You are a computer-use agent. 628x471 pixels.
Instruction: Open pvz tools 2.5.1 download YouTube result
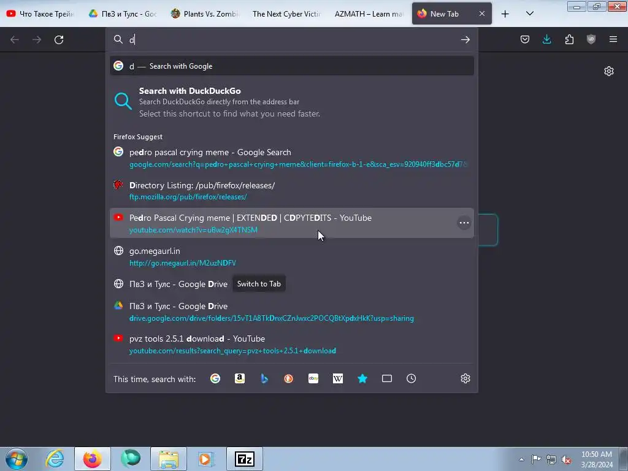coord(292,345)
